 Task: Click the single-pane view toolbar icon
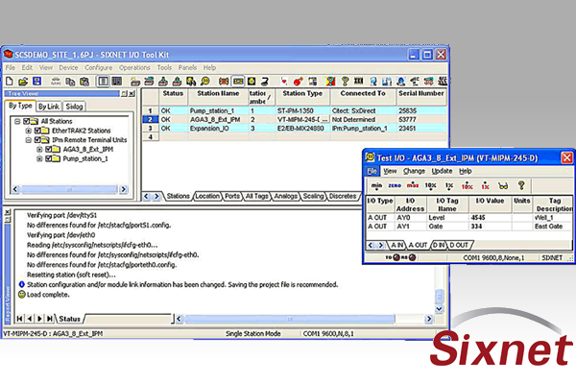pyautogui.click(x=103, y=82)
